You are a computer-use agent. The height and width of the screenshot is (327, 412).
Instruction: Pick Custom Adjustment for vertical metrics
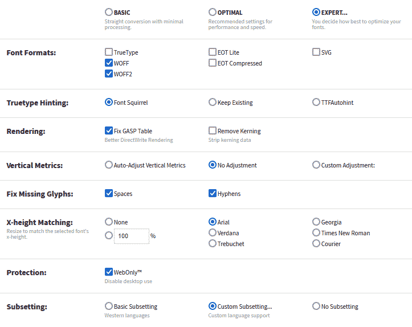[x=316, y=165]
